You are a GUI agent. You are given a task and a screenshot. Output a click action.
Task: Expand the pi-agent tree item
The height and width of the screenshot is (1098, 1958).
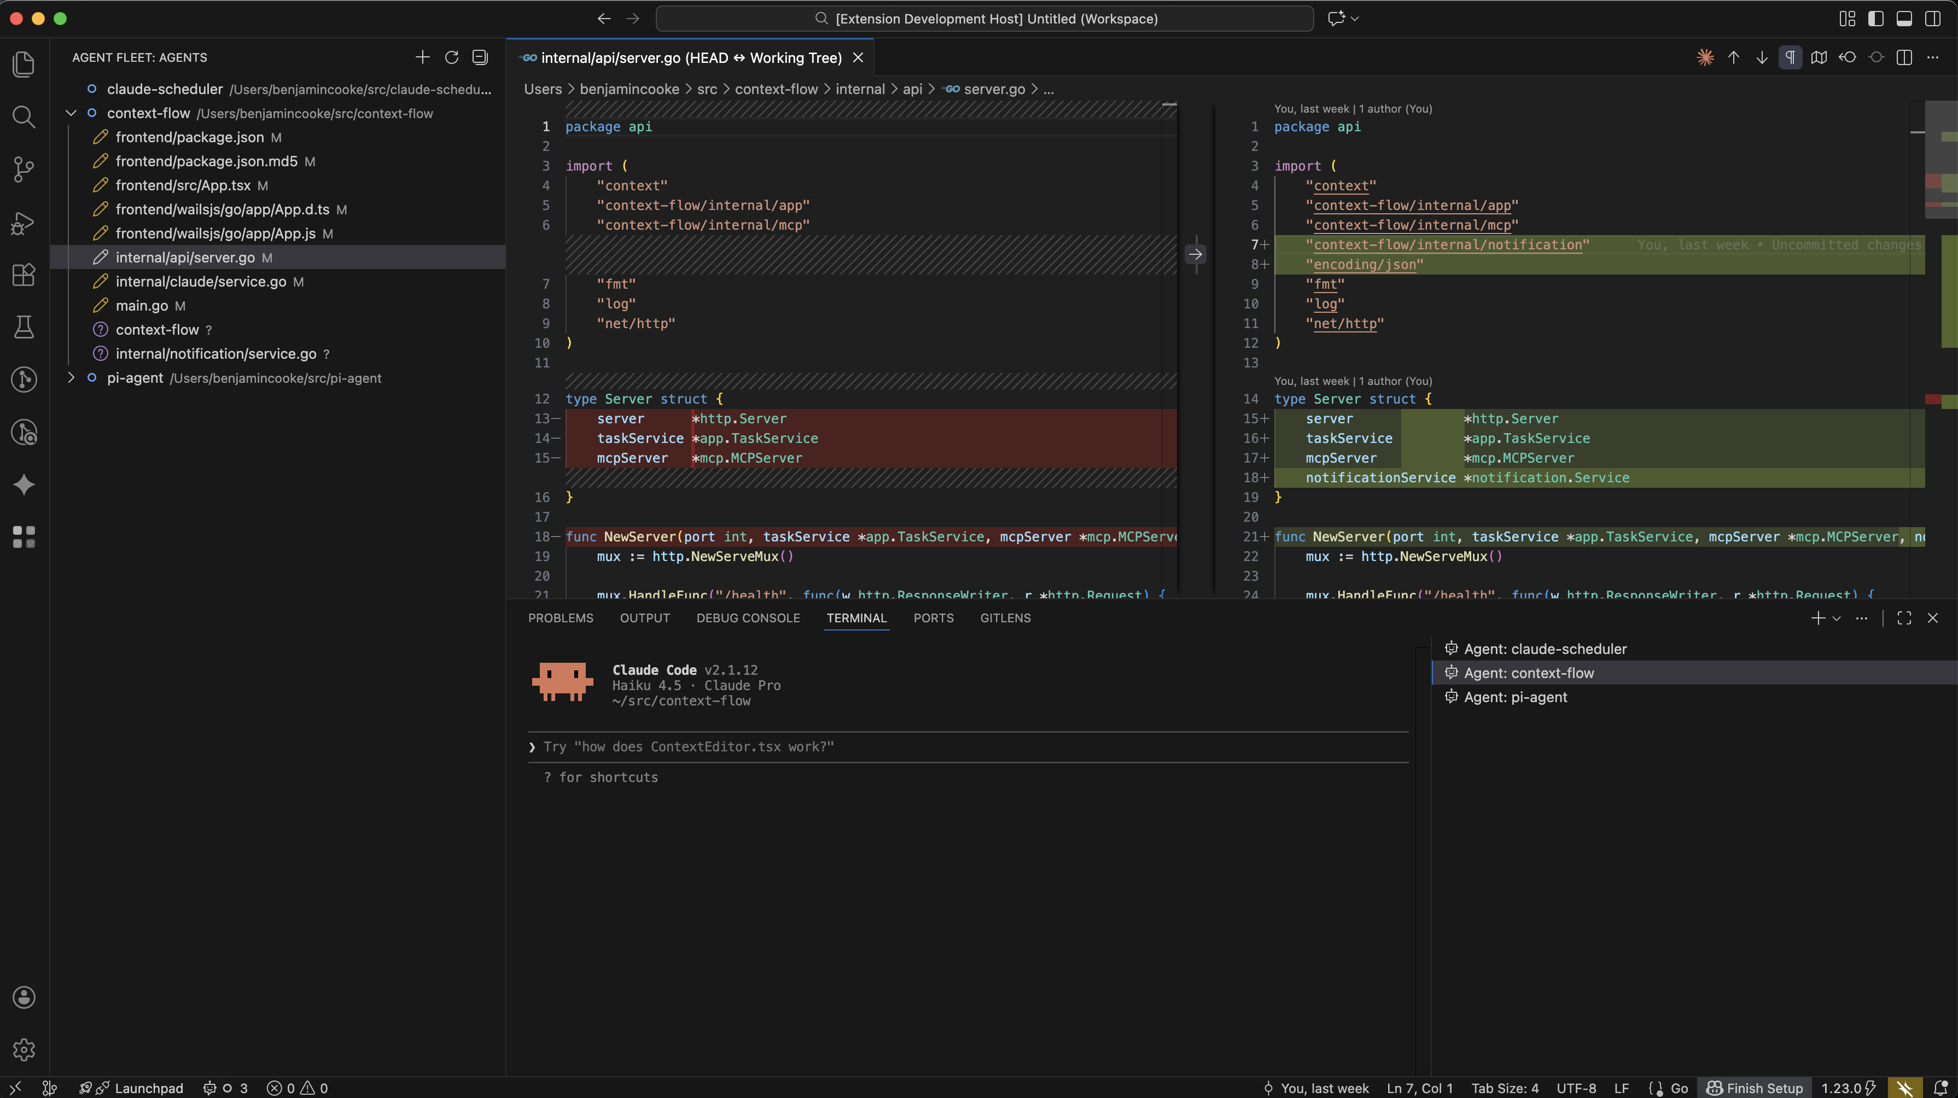click(72, 378)
